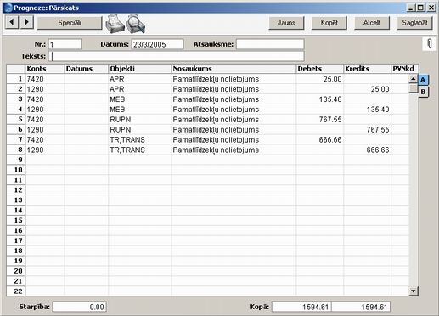Click Kredīts column header

[367, 69]
